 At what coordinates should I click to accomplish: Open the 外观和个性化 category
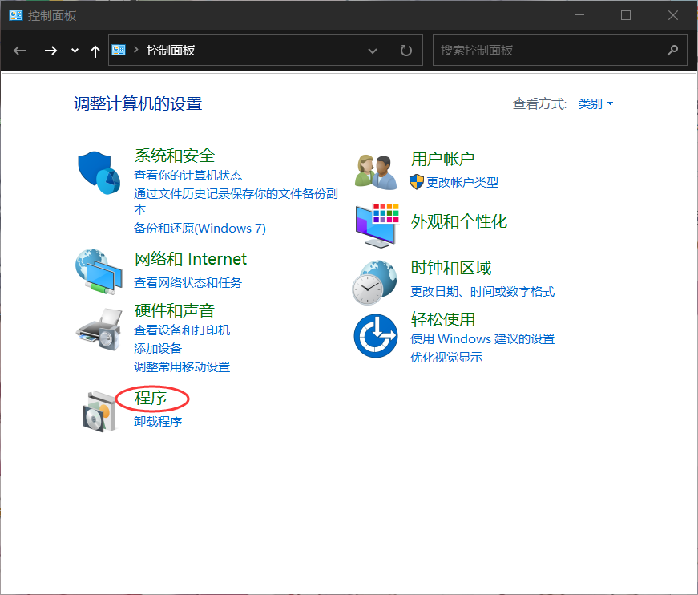pyautogui.click(x=459, y=221)
